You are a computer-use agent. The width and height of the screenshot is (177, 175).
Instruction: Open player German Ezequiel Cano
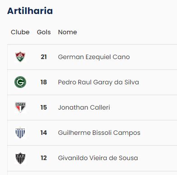pos(94,57)
